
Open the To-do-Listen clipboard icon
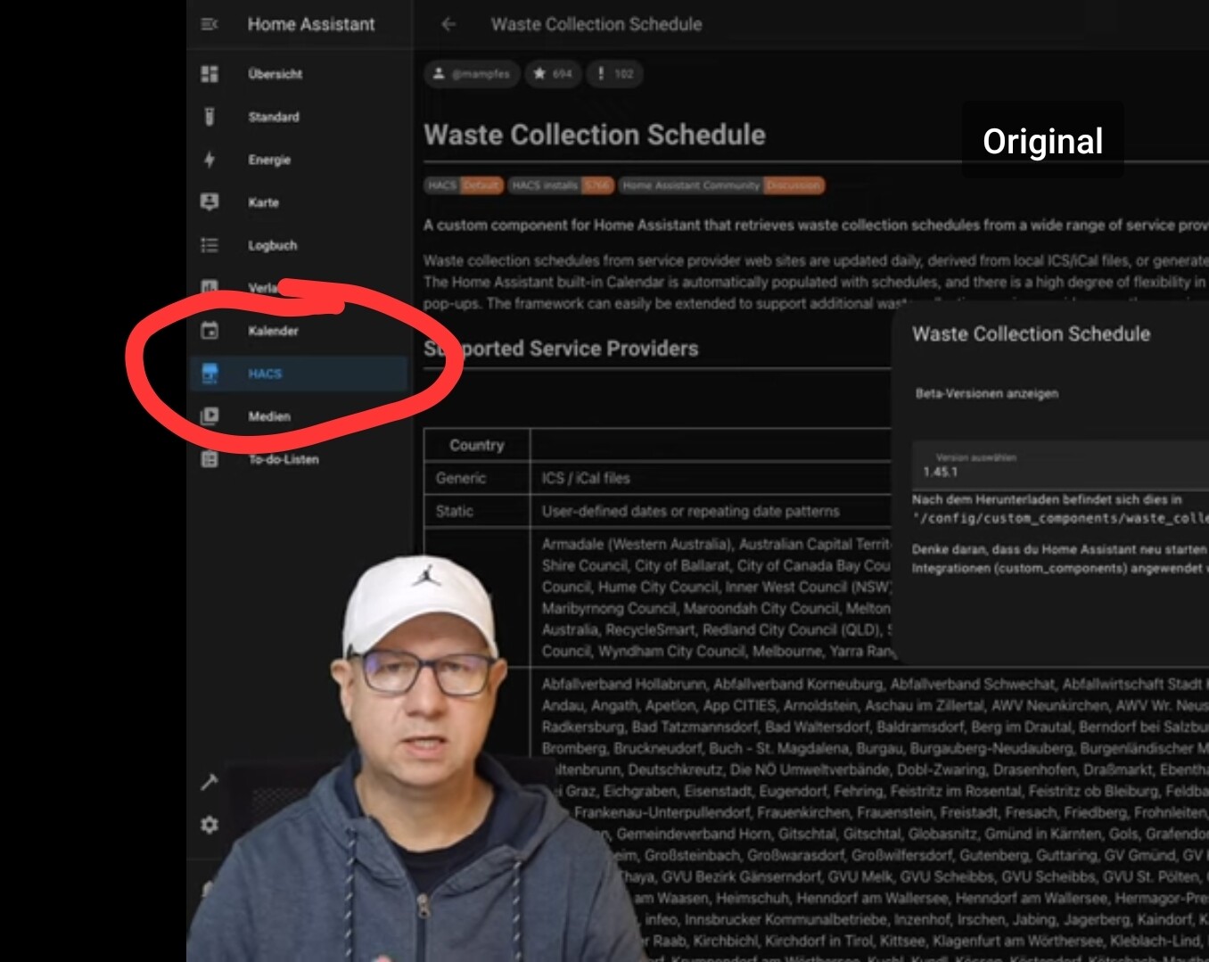tap(210, 459)
